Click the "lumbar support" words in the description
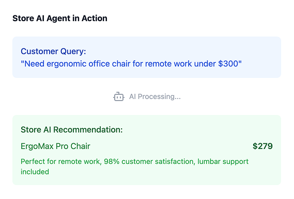294x199 pixels. tap(223, 161)
